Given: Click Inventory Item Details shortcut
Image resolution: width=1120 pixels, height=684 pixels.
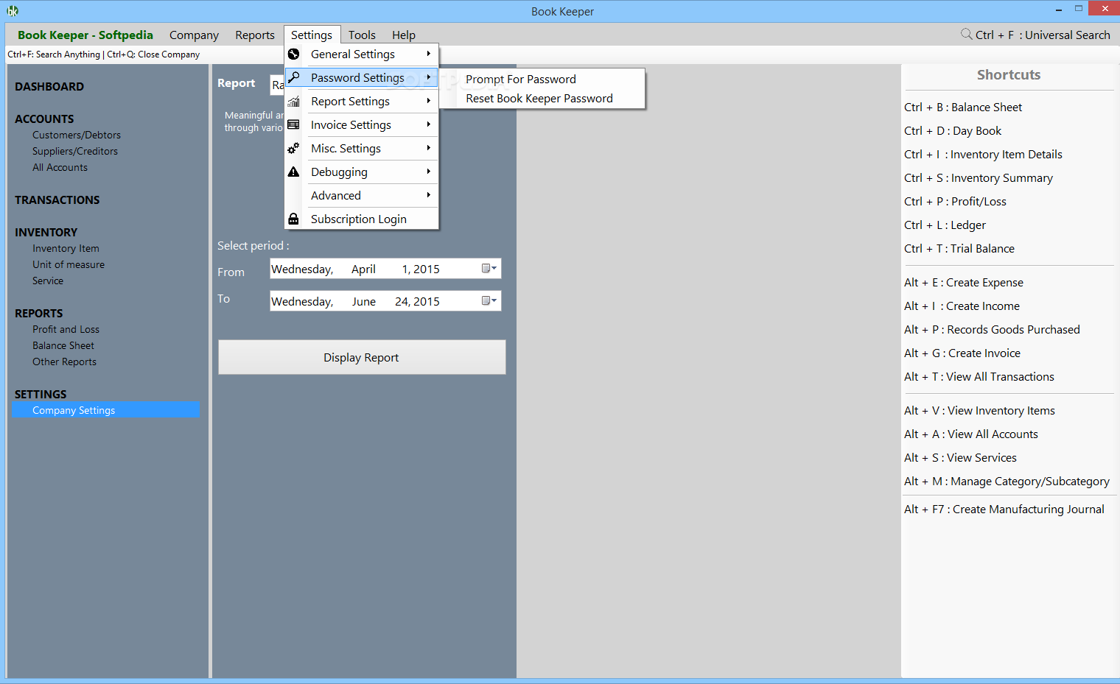Looking at the screenshot, I should (983, 154).
